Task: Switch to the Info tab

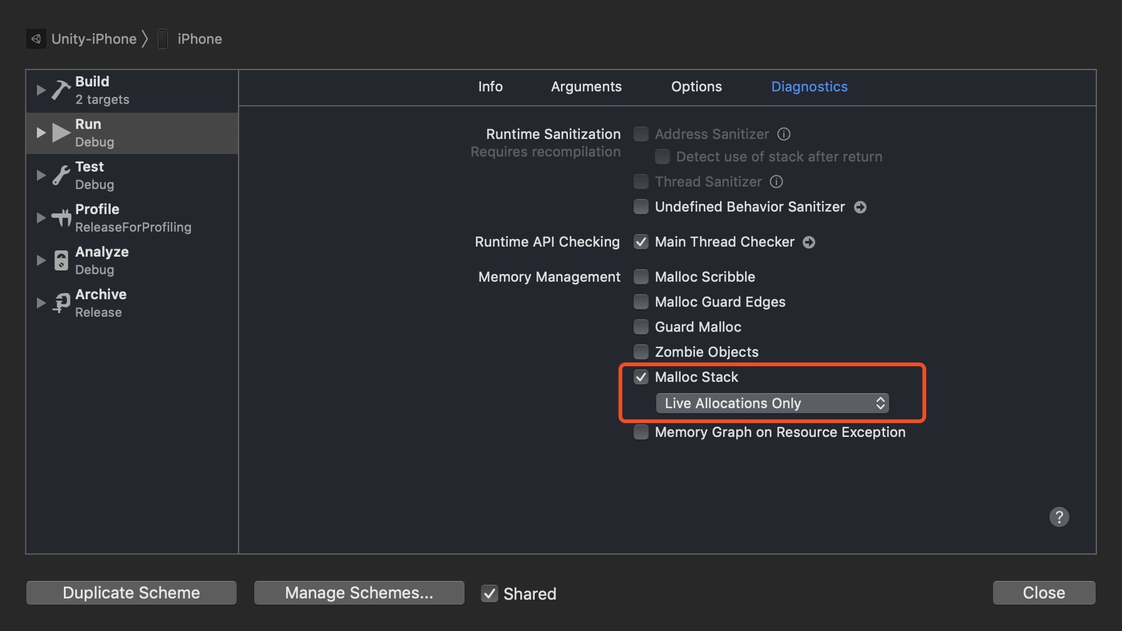Action: (490, 86)
